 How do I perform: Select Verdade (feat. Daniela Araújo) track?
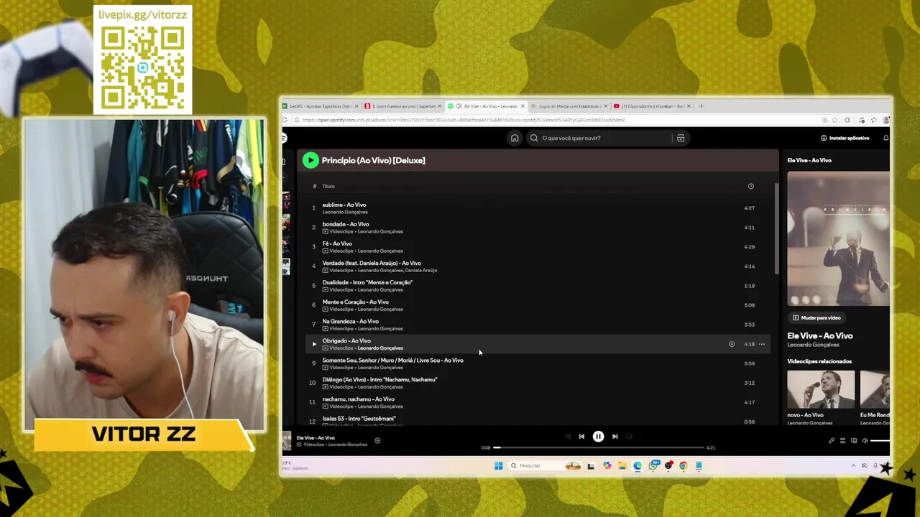[538, 266]
